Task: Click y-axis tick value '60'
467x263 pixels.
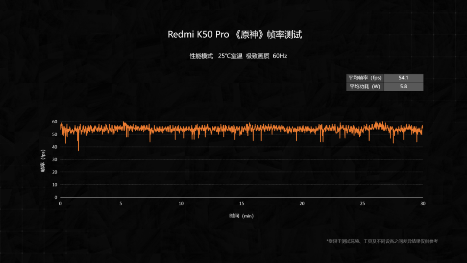Action: (x=54, y=122)
